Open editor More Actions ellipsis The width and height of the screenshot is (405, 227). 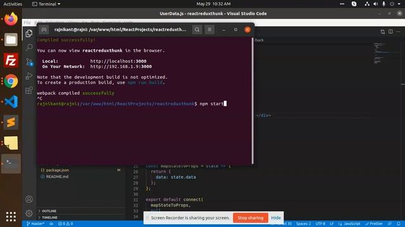tap(398, 32)
